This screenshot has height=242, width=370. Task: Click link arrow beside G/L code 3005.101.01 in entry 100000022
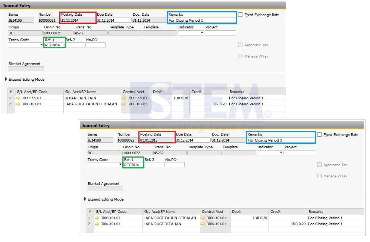[x=97, y=218]
